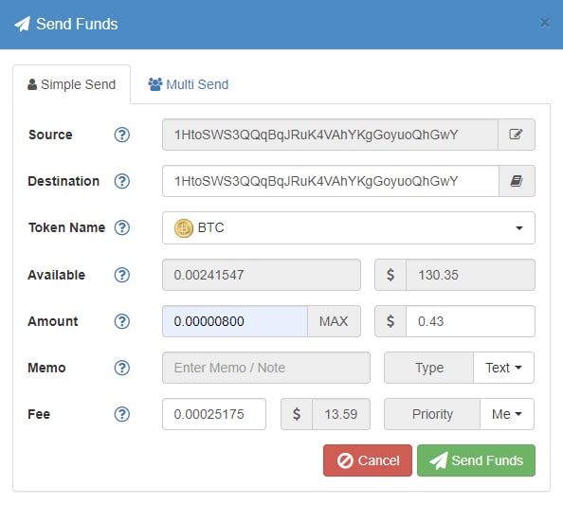Click the red Cancel button
The image size is (563, 505).
point(368,460)
